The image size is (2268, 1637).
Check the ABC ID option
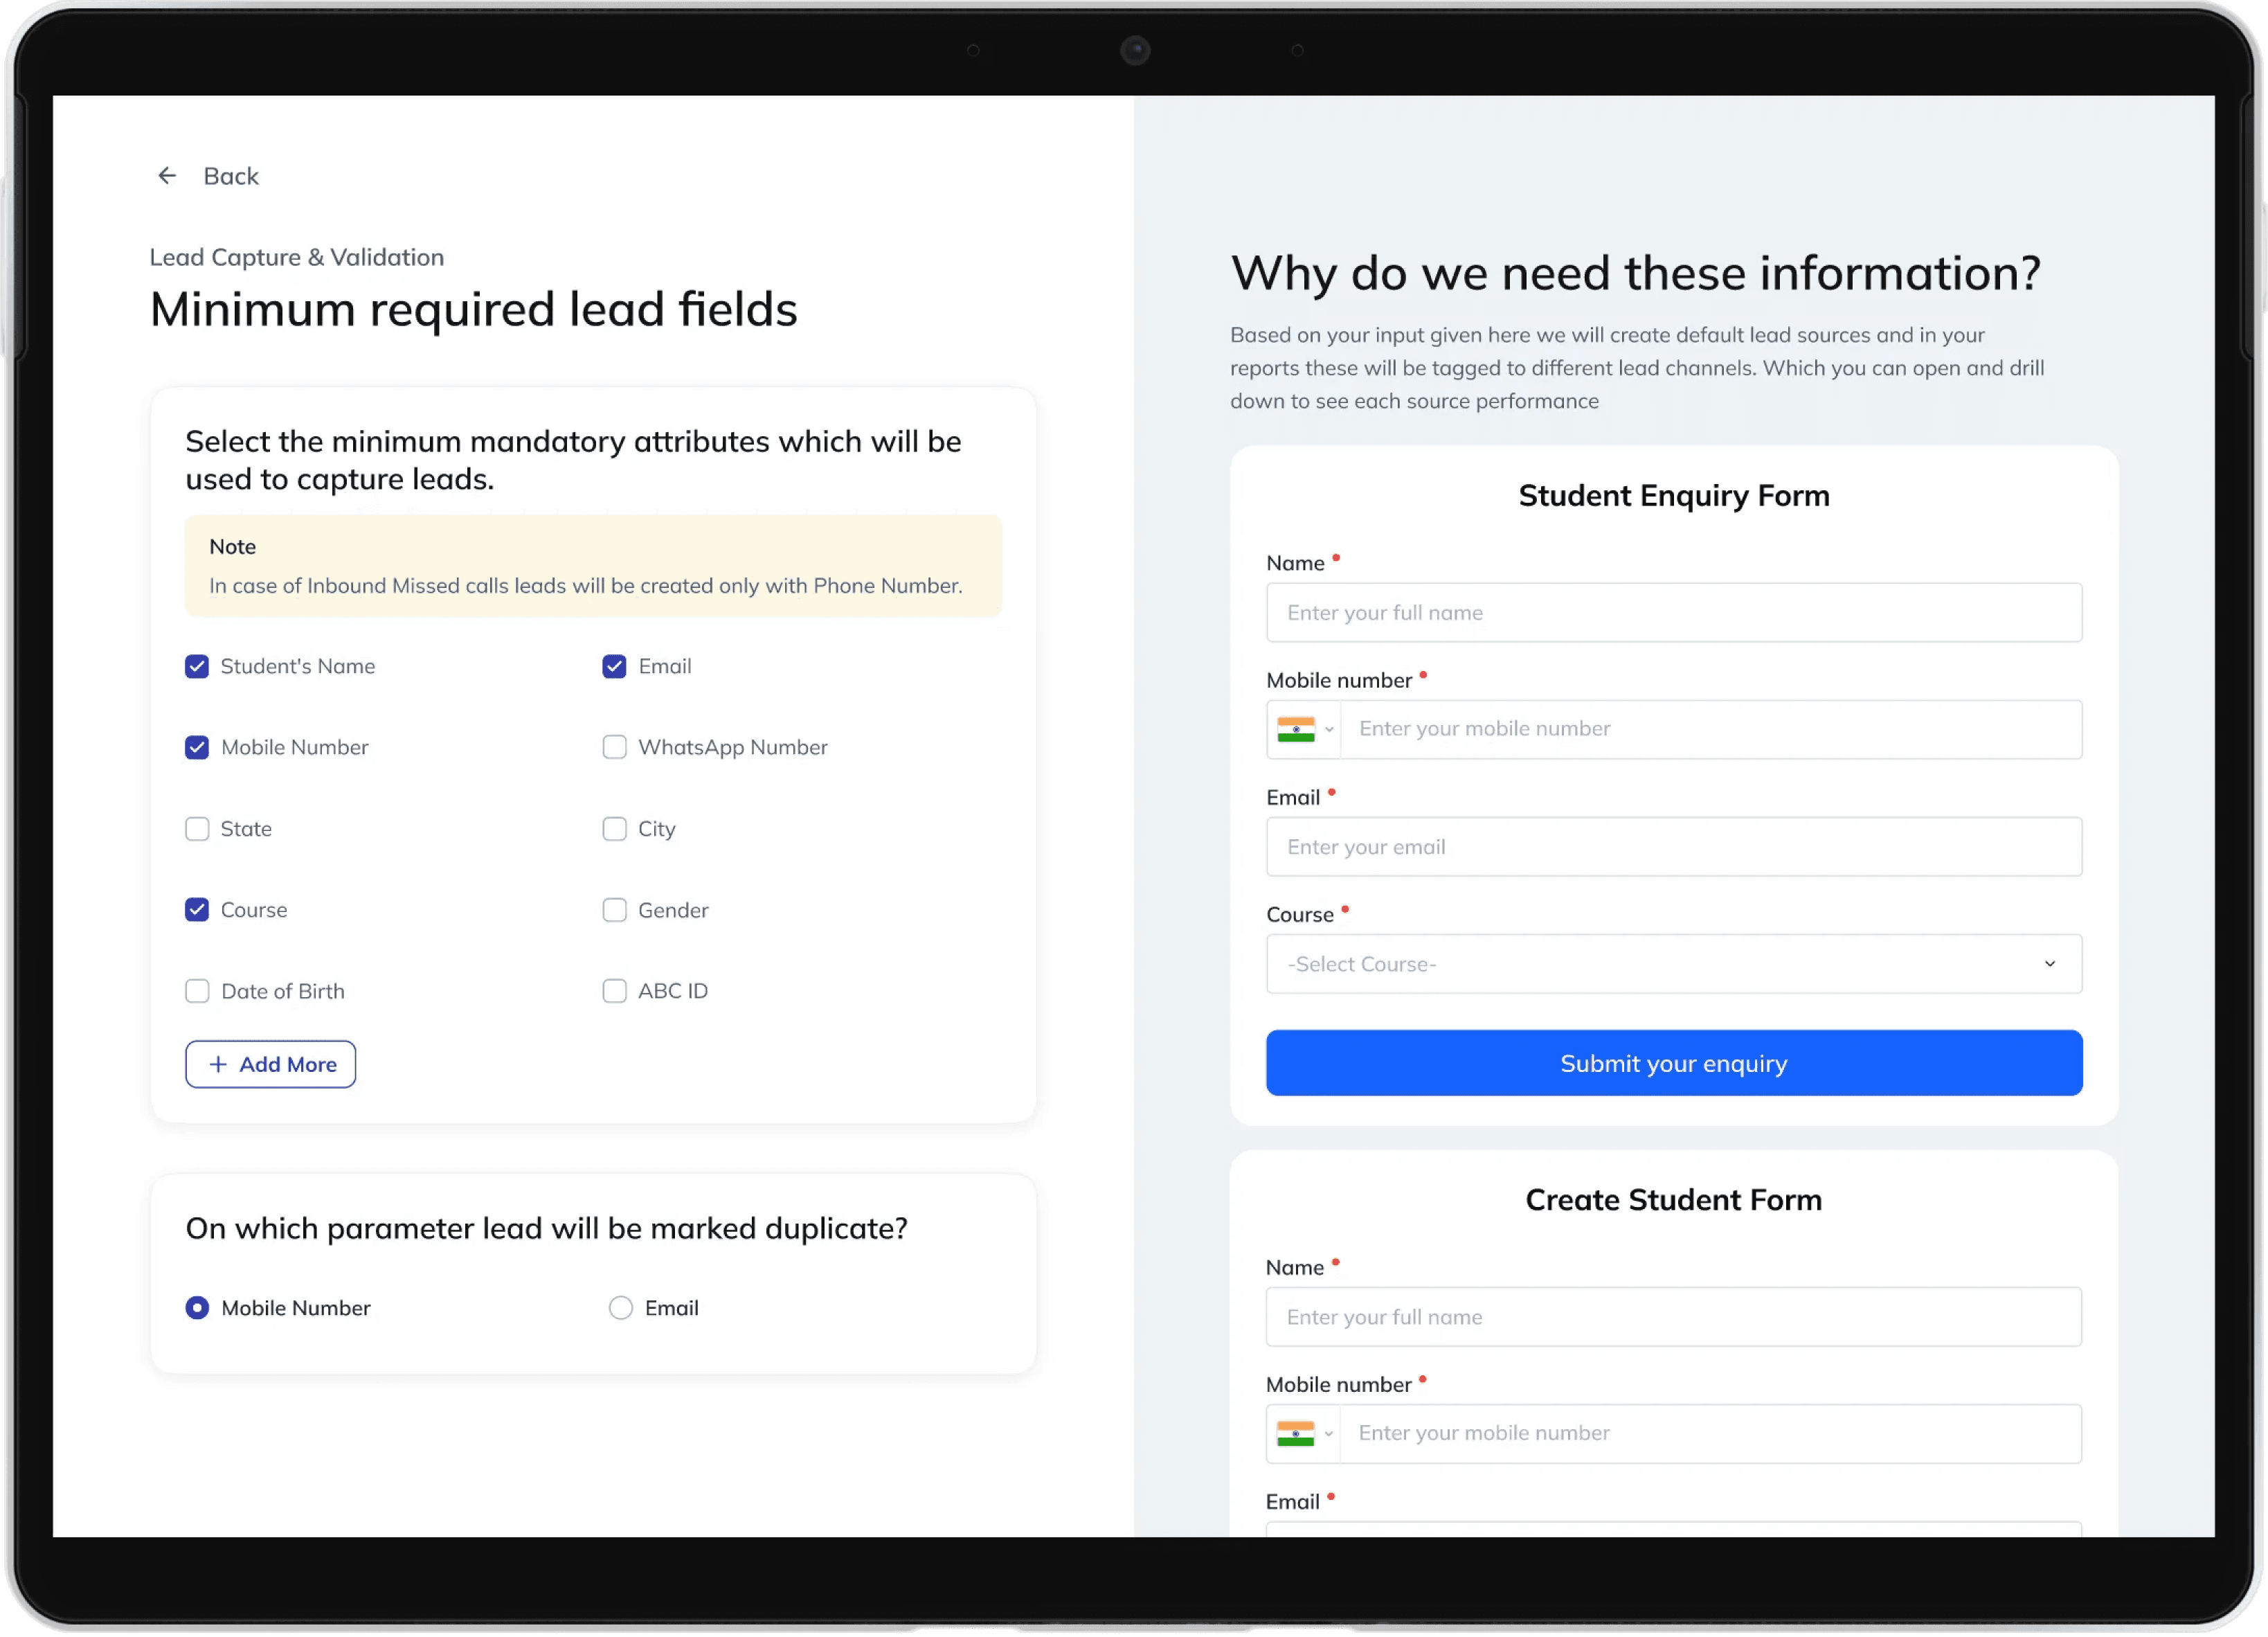tap(614, 991)
